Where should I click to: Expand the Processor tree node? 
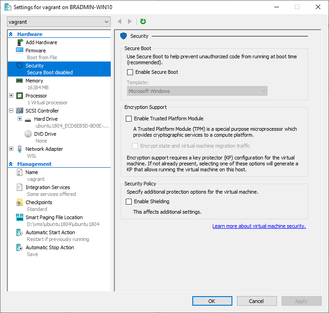(x=11, y=96)
